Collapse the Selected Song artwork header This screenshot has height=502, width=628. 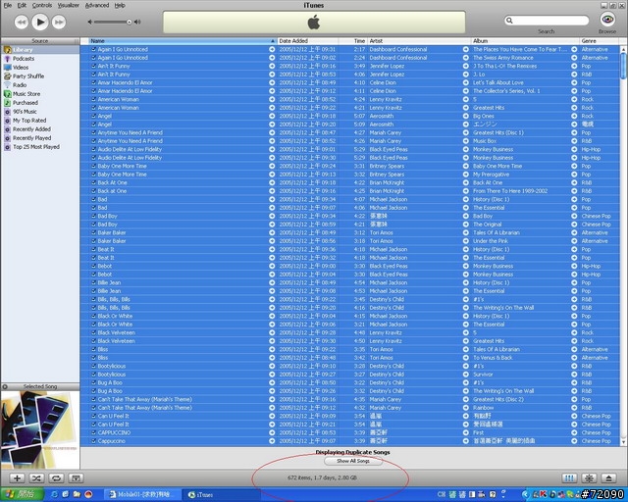(x=5, y=386)
